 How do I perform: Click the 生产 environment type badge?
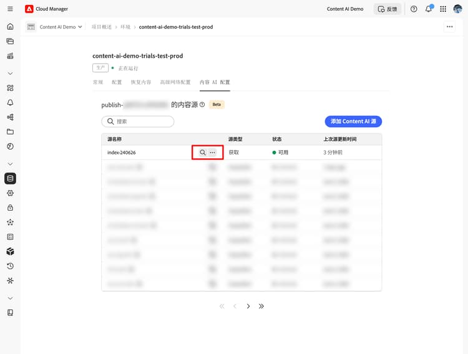[100, 68]
